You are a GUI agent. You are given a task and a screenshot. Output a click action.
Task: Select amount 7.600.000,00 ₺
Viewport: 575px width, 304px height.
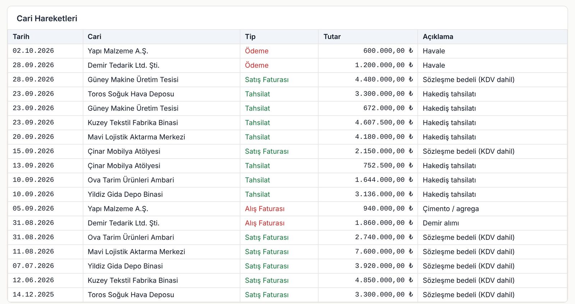coord(384,252)
